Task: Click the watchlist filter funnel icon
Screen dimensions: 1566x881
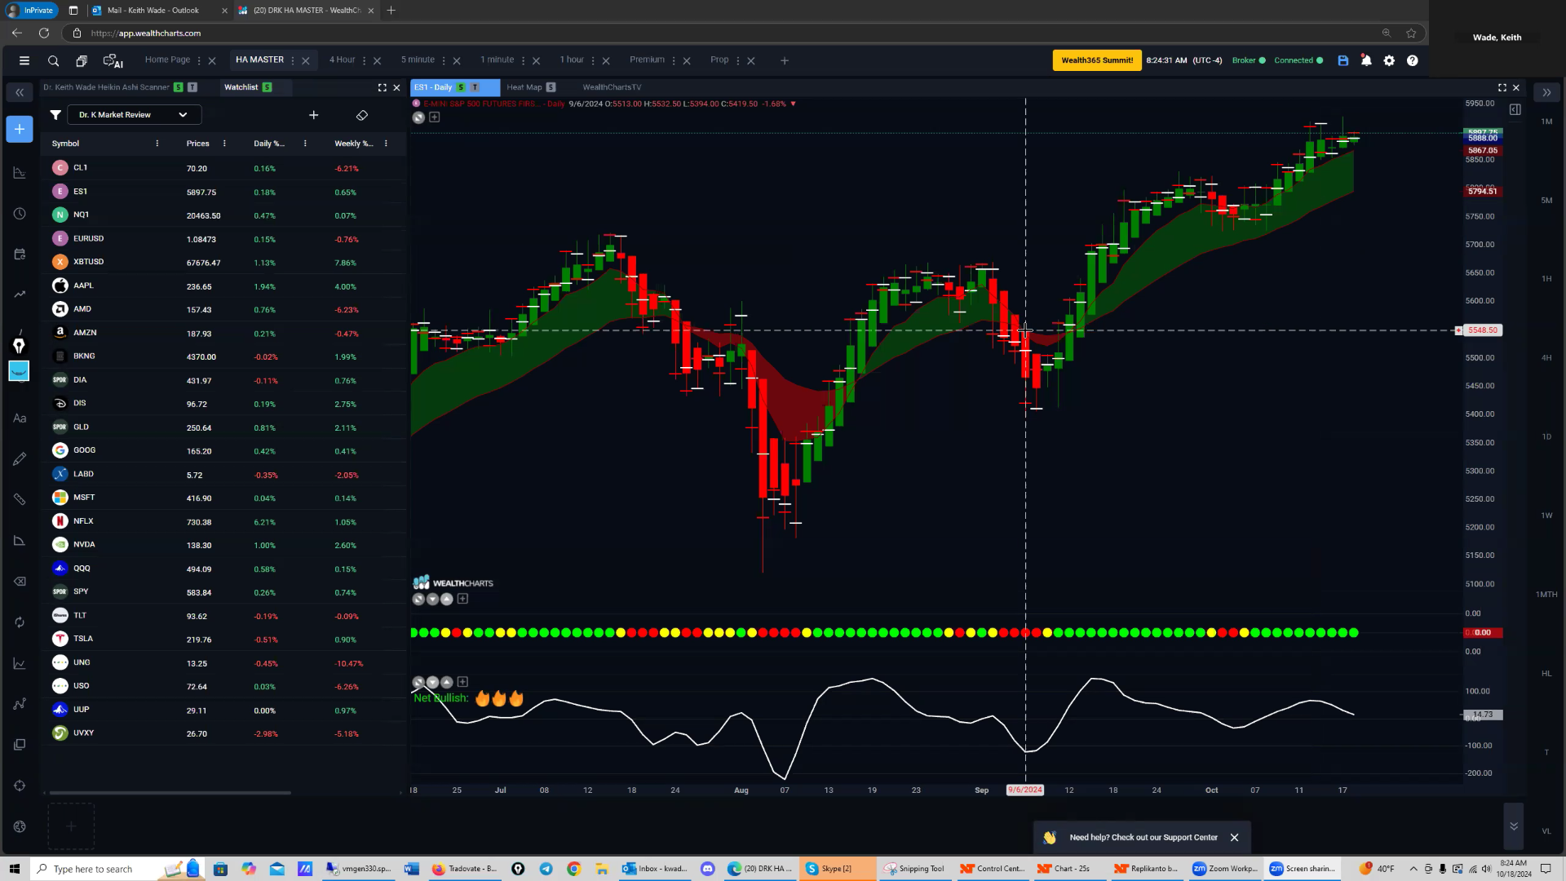Action: pyautogui.click(x=55, y=115)
